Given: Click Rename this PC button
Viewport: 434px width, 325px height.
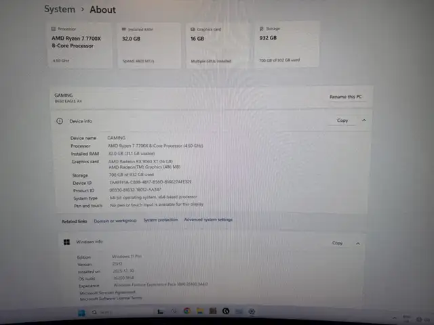Looking at the screenshot, I should click(346, 97).
